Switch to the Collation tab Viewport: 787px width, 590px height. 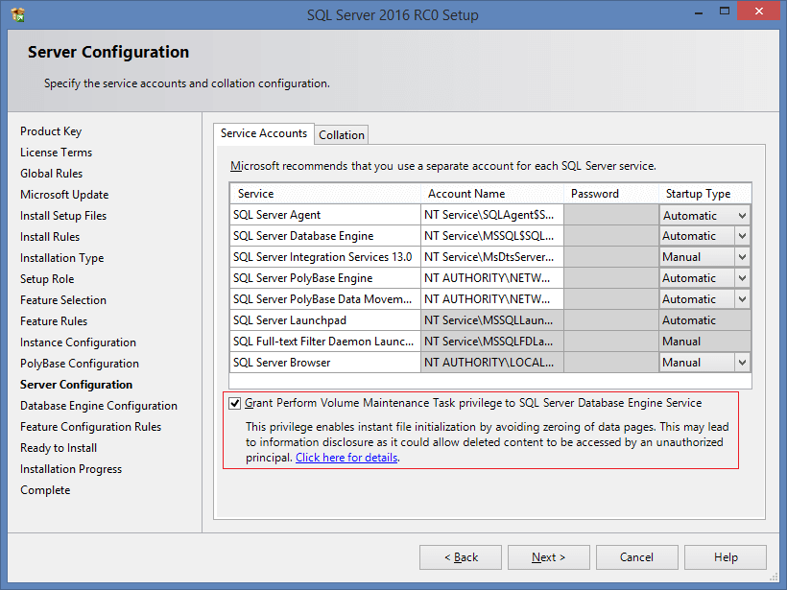coord(341,134)
